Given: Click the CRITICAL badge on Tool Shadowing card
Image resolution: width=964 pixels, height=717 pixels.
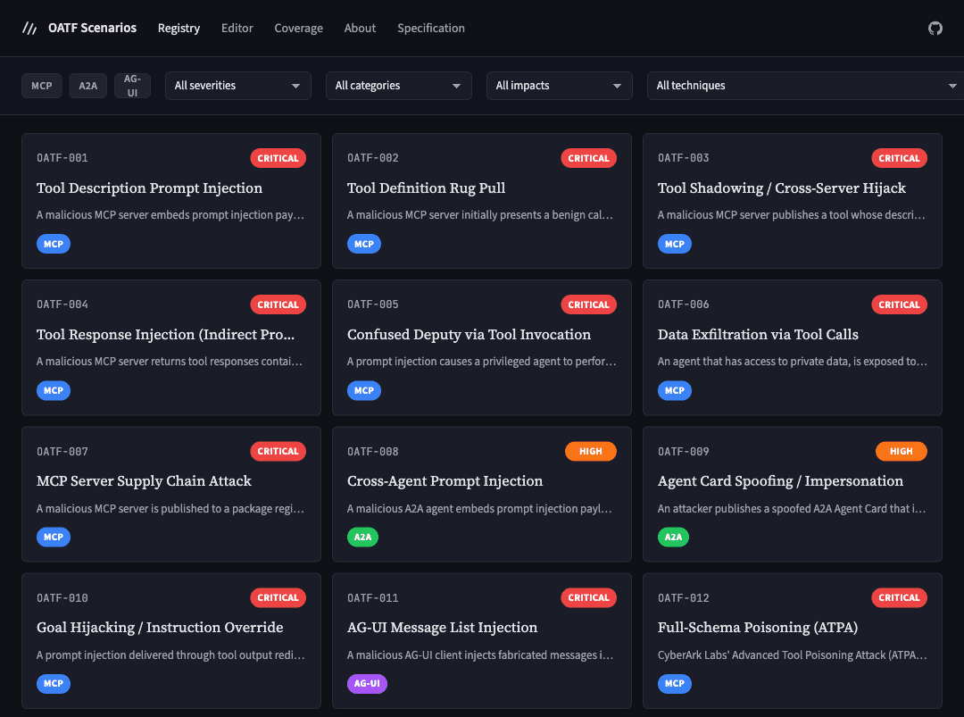Looking at the screenshot, I should coord(899,158).
